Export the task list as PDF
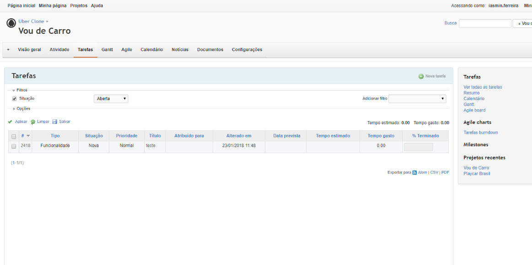532x265 pixels. (445, 172)
